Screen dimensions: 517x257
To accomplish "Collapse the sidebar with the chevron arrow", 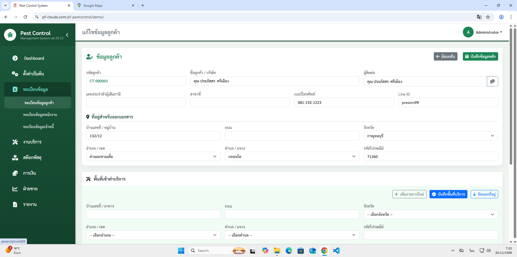I will (x=67, y=35).
